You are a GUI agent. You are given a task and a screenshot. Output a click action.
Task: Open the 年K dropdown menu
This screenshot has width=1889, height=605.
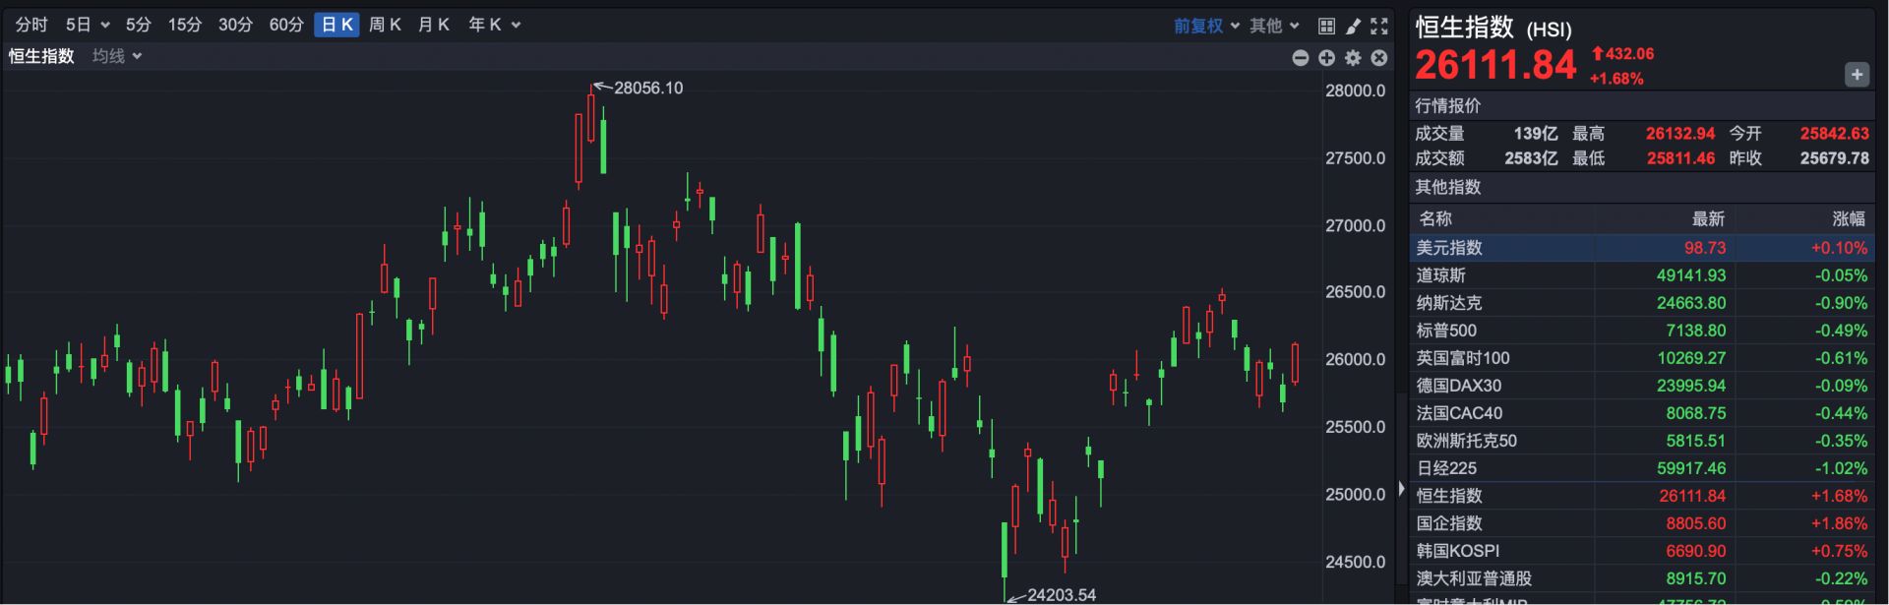494,25
